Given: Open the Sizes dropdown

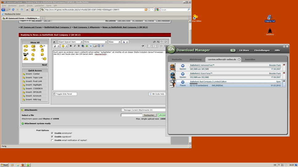Looking at the screenshot, I should (x=114, y=42).
